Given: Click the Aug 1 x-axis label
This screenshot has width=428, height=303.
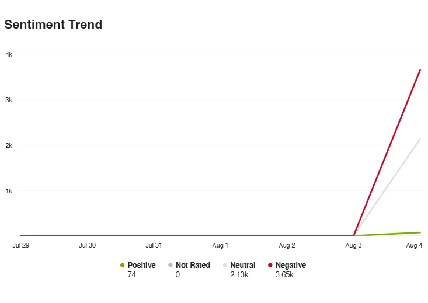Looking at the screenshot, I should pos(220,246).
